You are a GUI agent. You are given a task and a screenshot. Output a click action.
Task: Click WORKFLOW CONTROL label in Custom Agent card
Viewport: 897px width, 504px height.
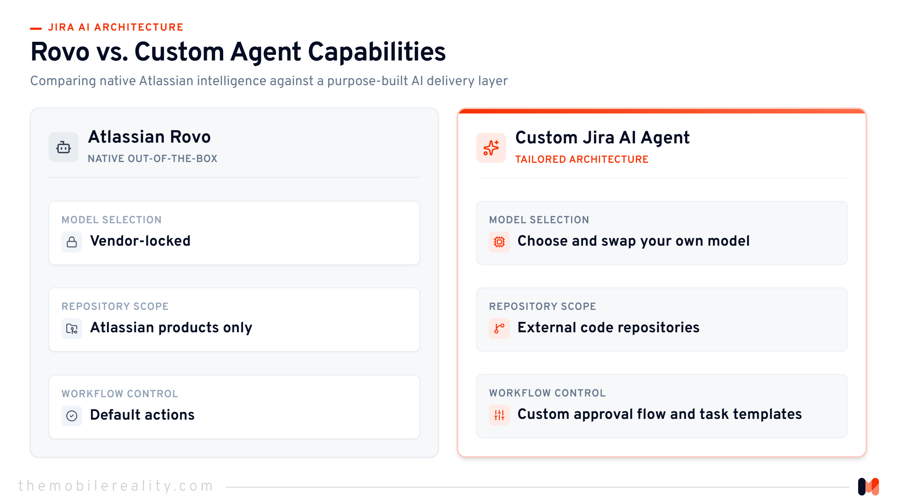click(547, 393)
